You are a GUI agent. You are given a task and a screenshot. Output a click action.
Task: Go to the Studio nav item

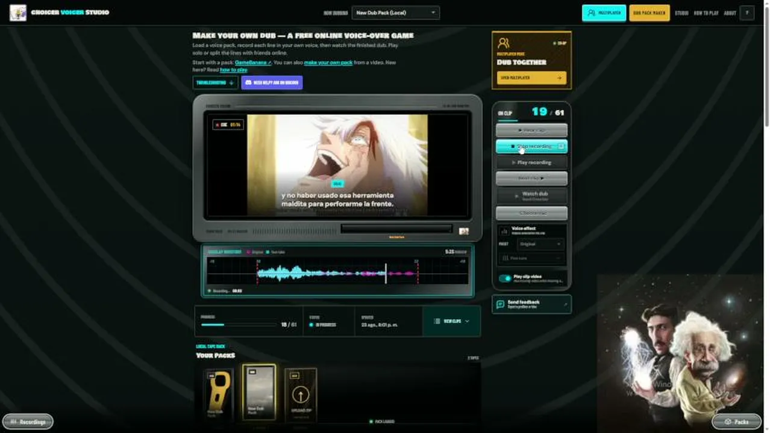click(x=681, y=13)
